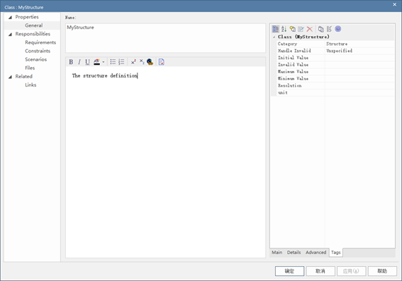Screen dimensions: 402x281
Task: Click the document glossary icon in notes toolbar
Action: (x=161, y=62)
